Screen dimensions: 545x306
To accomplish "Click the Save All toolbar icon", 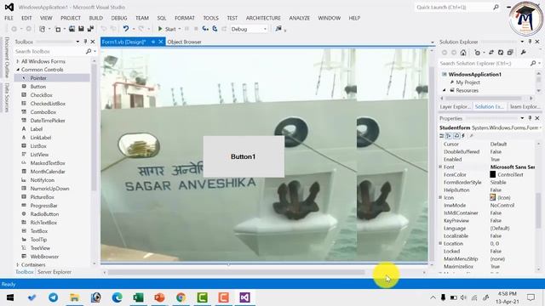I will pos(90,29).
